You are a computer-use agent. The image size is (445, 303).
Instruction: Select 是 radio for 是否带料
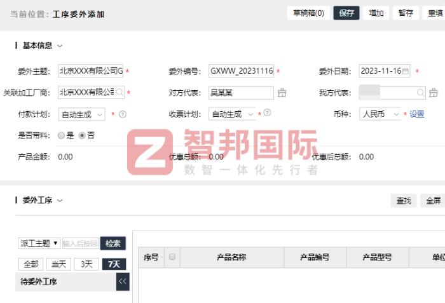coord(61,135)
